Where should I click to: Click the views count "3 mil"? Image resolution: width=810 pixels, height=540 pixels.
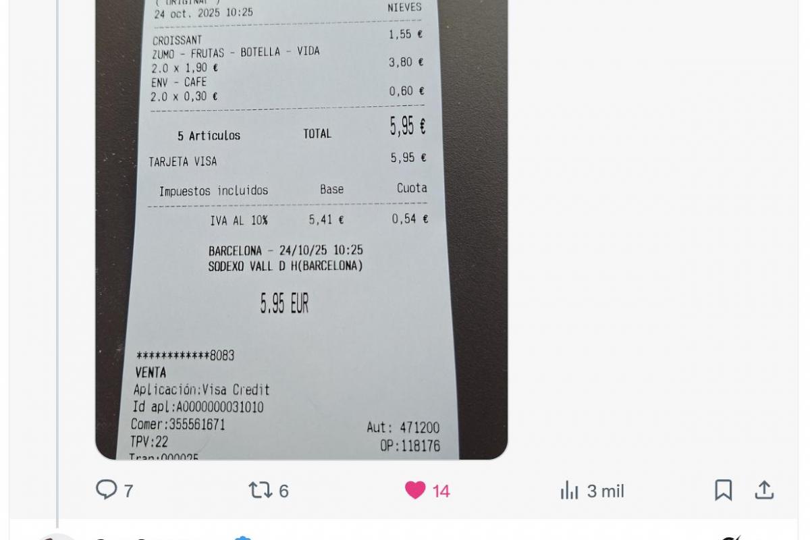[605, 491]
